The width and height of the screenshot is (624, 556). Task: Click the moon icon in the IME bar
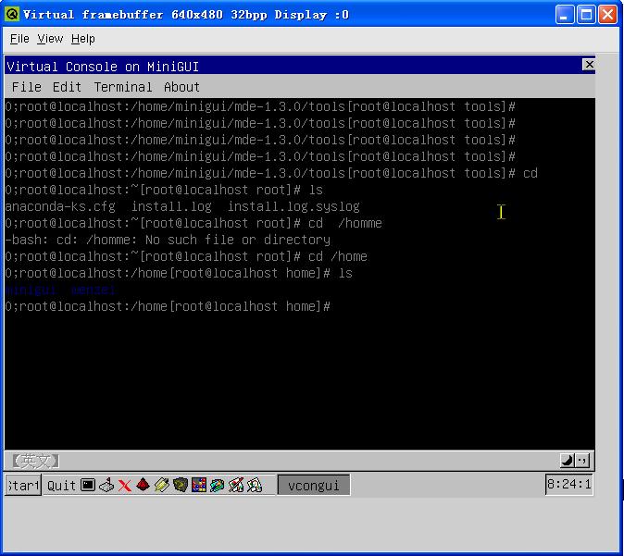(x=567, y=460)
